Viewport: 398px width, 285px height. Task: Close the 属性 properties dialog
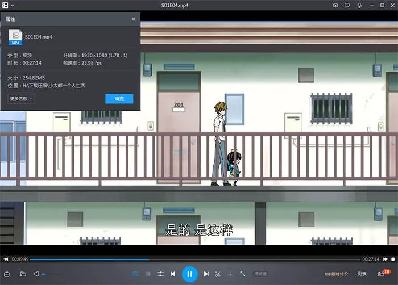(134, 19)
